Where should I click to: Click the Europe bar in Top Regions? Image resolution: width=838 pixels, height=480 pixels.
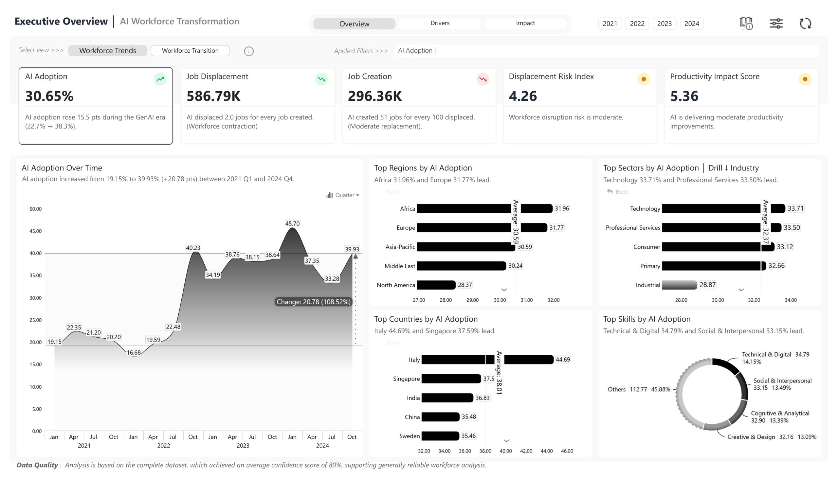(482, 227)
